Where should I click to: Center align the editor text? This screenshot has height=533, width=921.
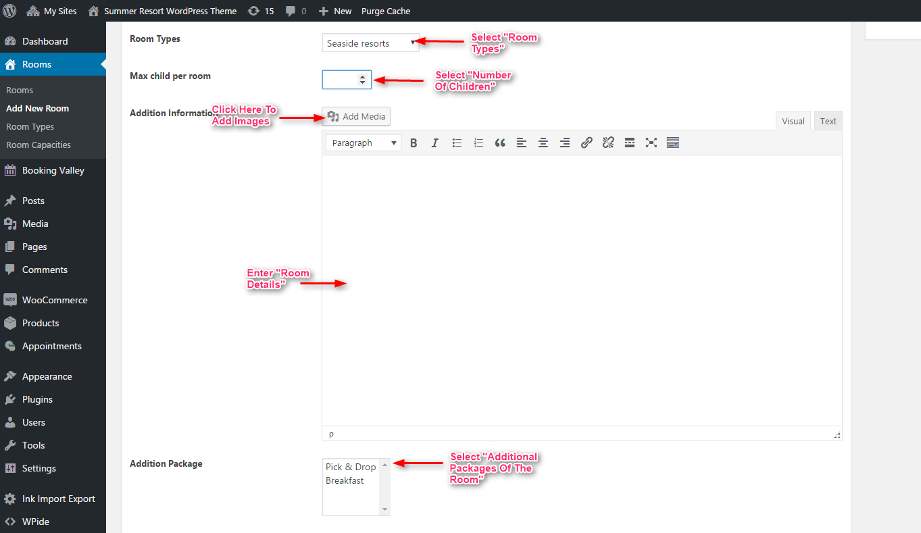click(543, 143)
